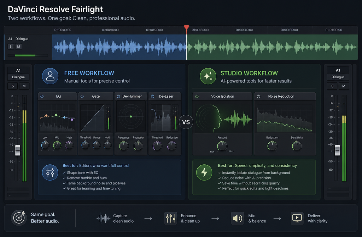Mute A1 in the right mixer strip
Viewport: 362px width, 237px height.
344,86
